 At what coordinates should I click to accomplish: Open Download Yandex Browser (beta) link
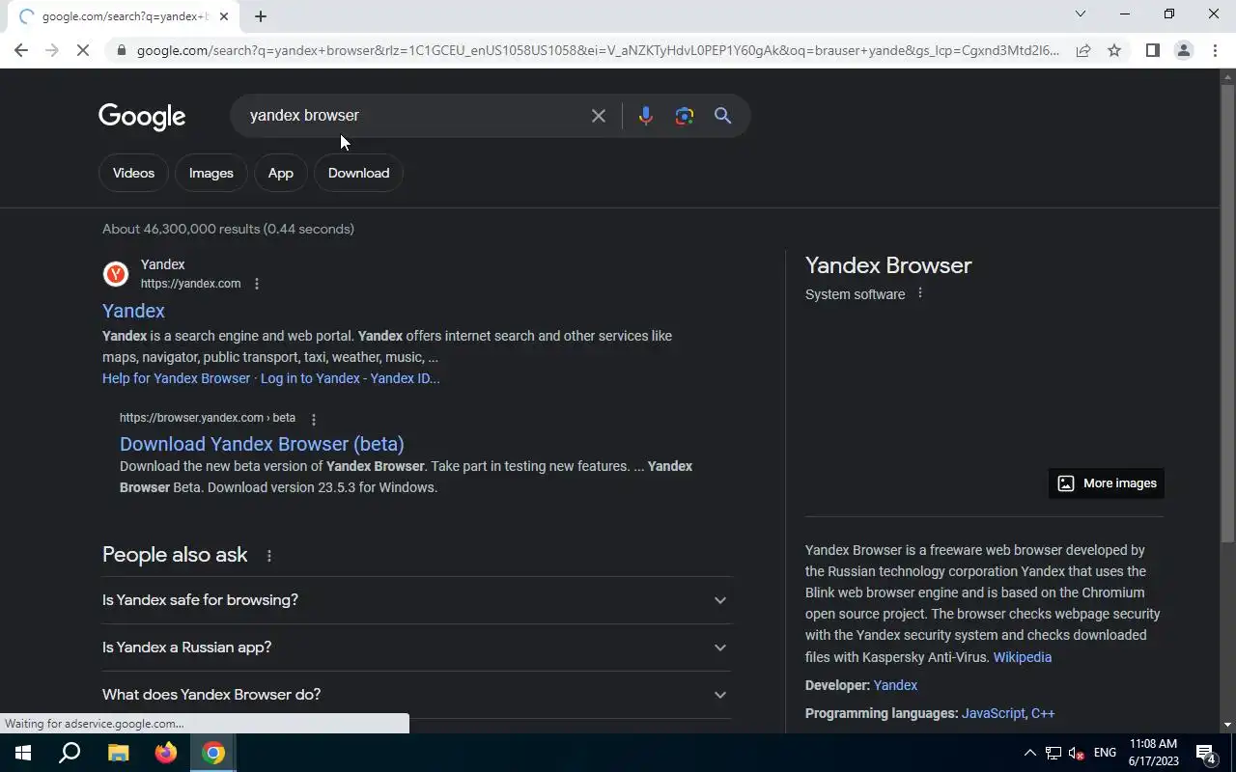[x=262, y=444]
